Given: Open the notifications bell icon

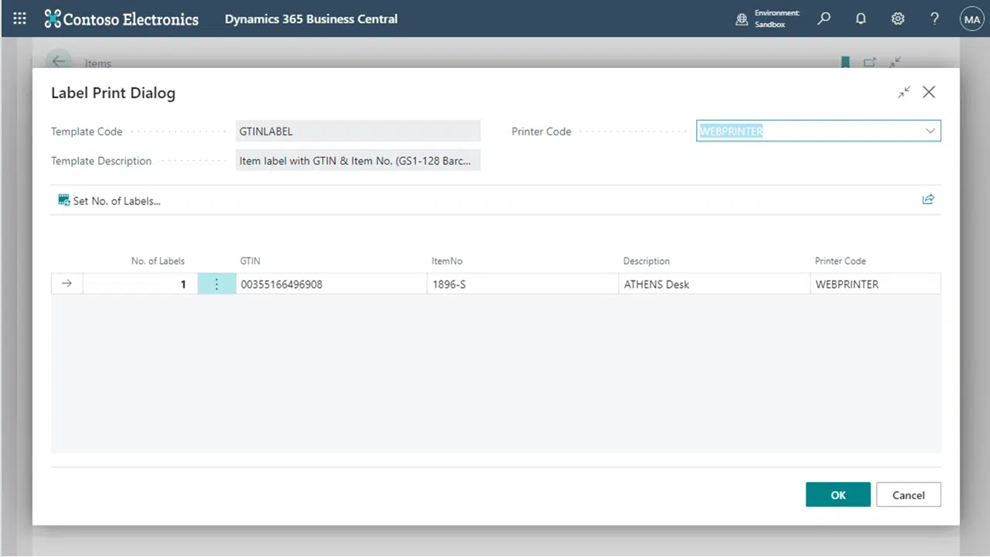Looking at the screenshot, I should (x=861, y=19).
